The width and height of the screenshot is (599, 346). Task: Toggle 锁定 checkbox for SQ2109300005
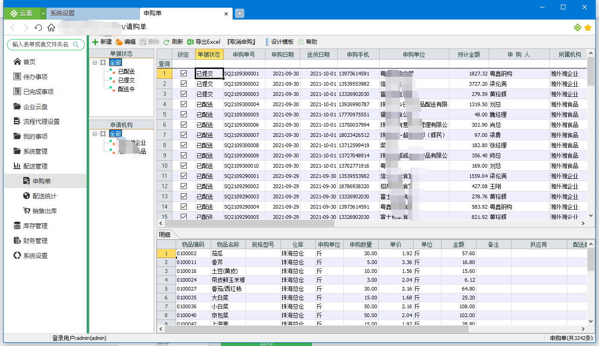point(184,115)
